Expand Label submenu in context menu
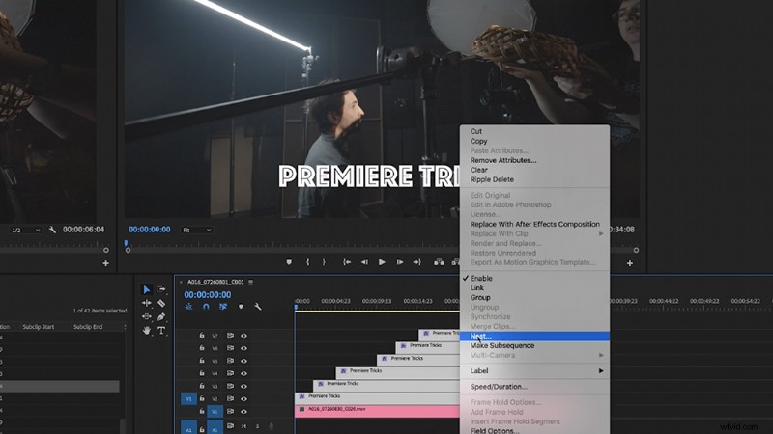Image resolution: width=773 pixels, height=434 pixels. (x=535, y=371)
